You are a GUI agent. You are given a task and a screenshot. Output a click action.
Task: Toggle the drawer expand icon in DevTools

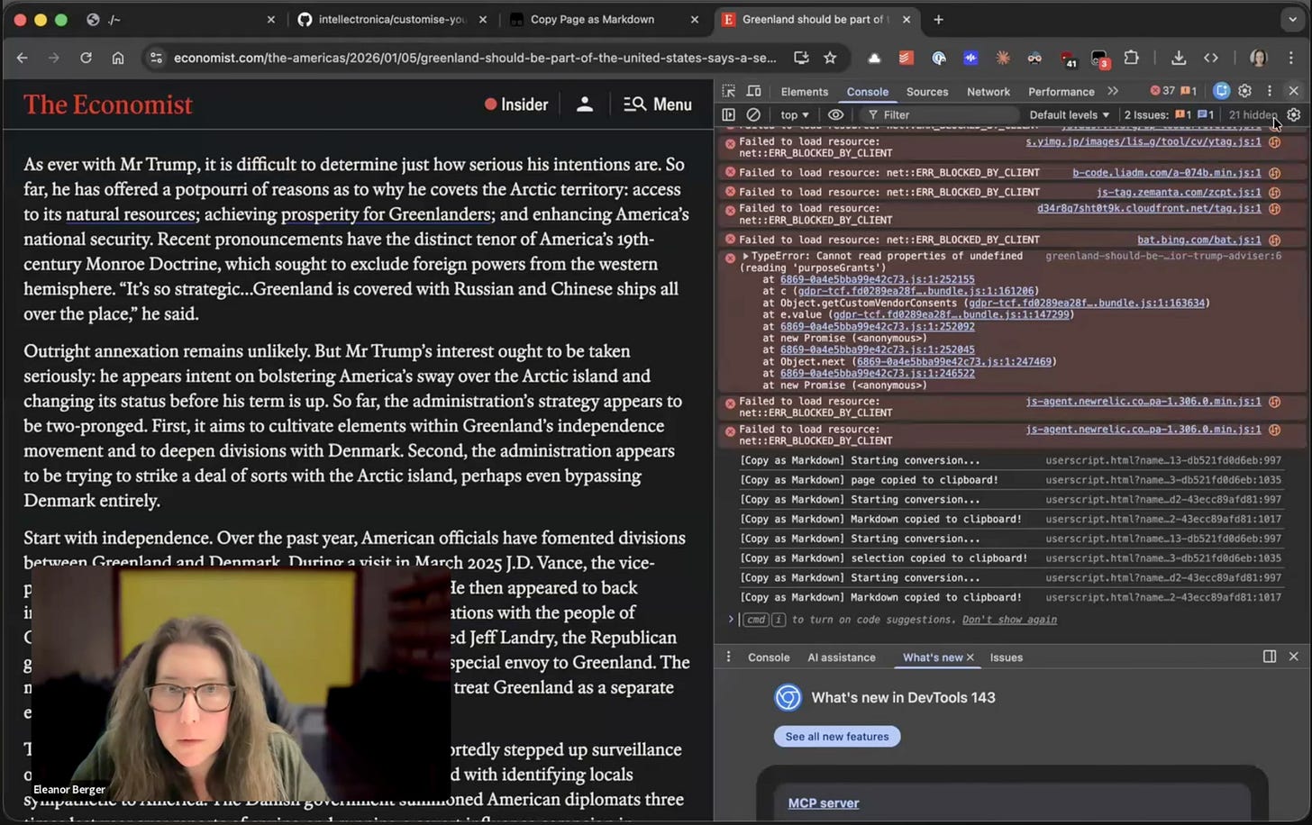click(x=1270, y=657)
